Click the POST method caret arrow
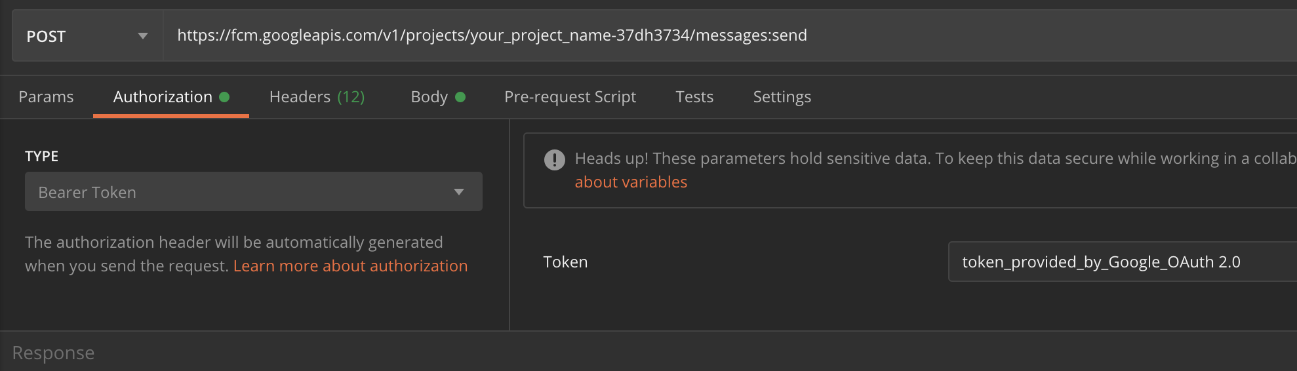 pos(143,36)
